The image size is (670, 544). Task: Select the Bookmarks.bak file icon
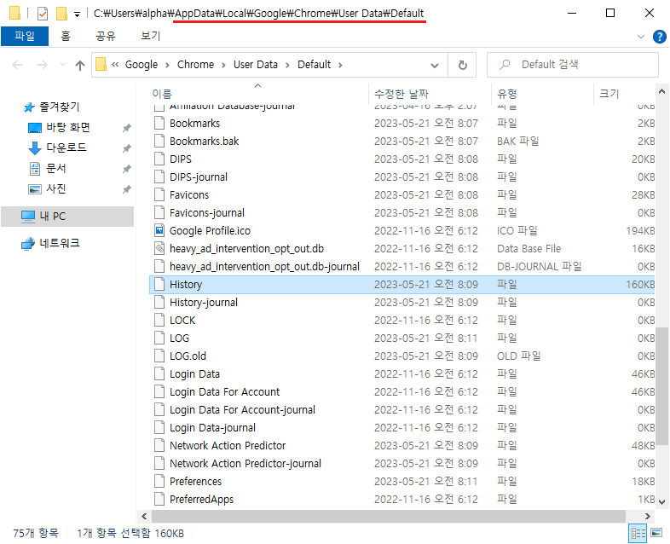(x=159, y=141)
